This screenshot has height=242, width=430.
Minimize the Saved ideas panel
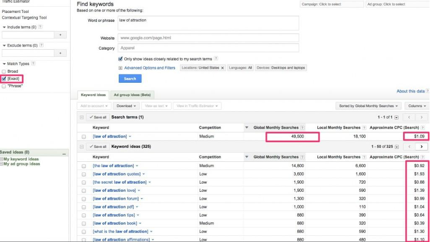click(x=64, y=154)
